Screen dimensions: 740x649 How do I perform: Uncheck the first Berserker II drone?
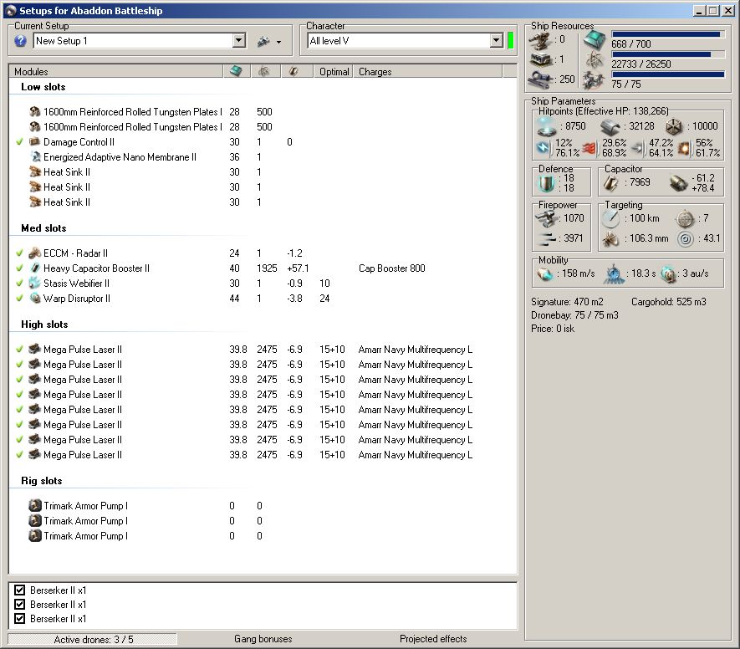click(x=20, y=590)
